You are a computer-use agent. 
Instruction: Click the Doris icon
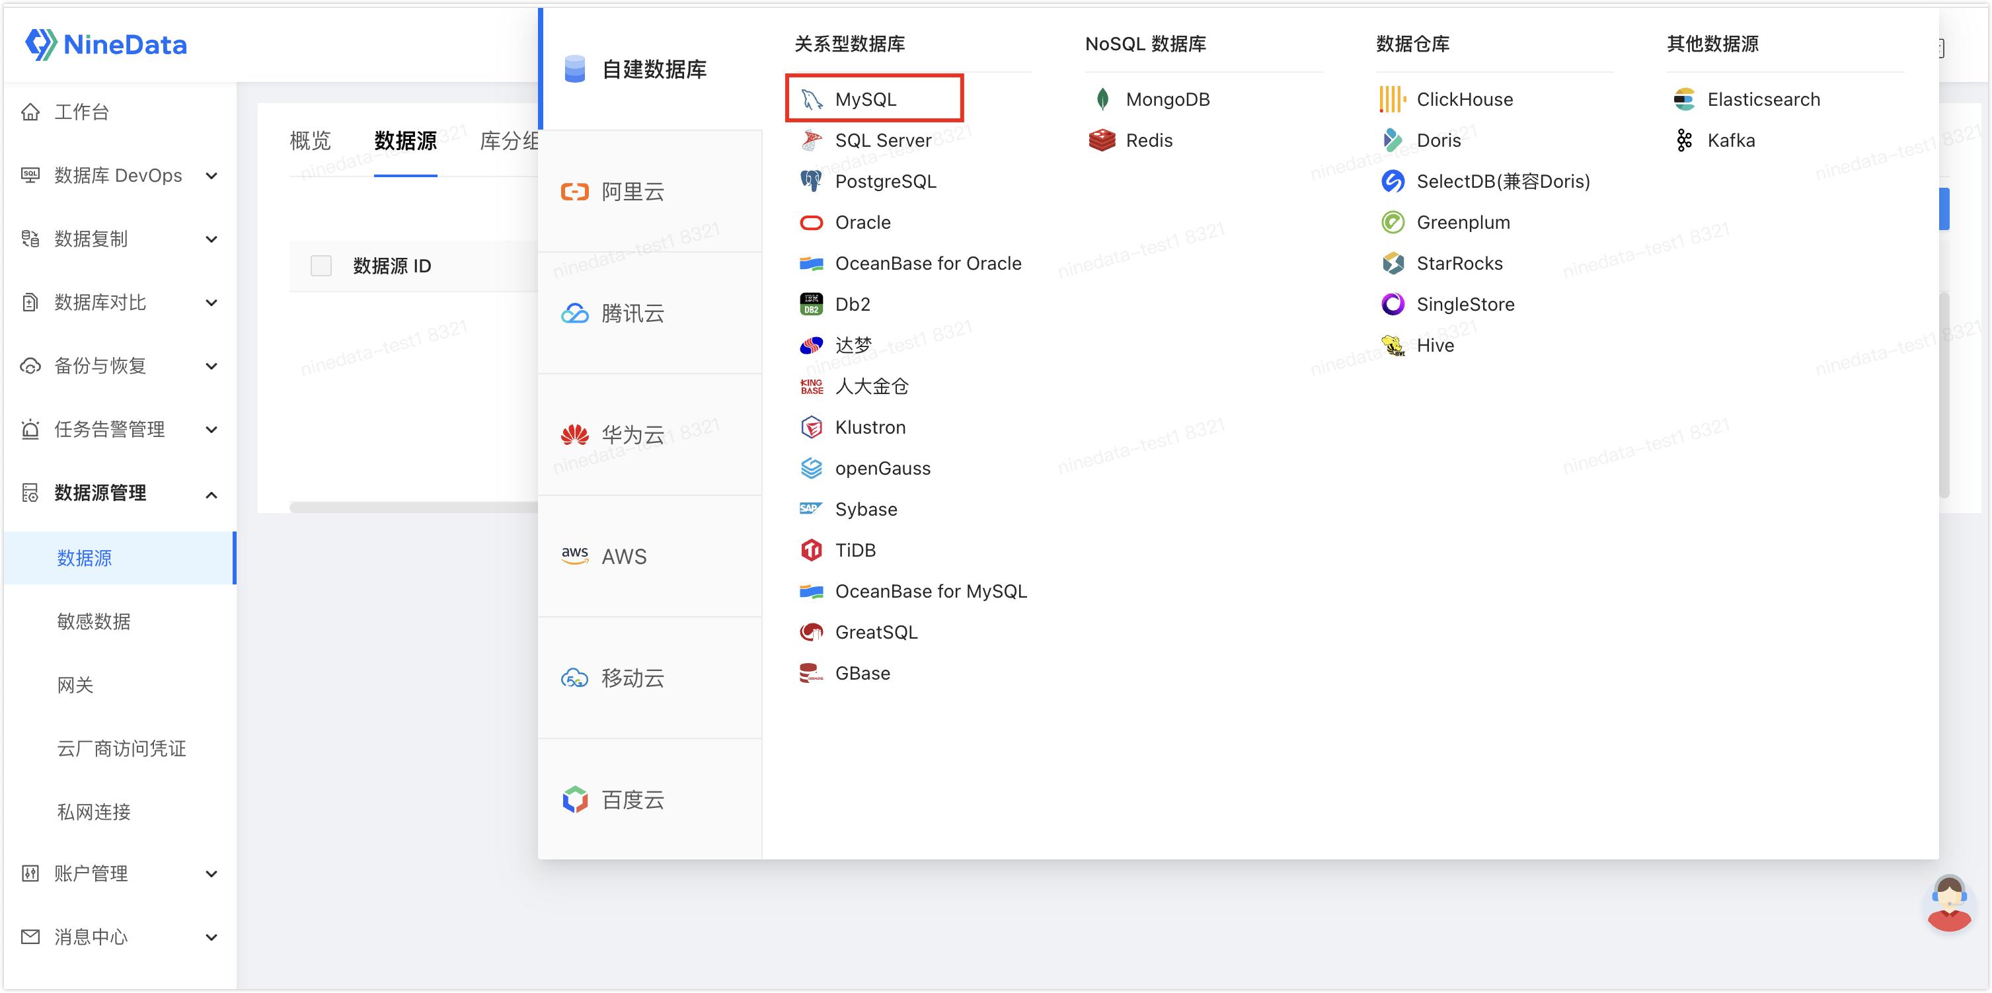1393,141
